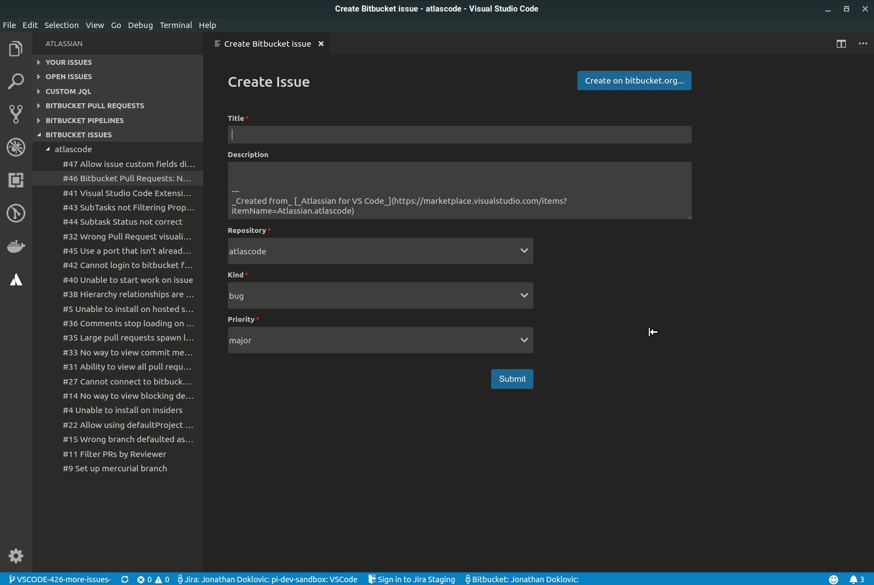Collapse the Bitbucket Issues section
Screen dimensions: 874x585
[79, 135]
